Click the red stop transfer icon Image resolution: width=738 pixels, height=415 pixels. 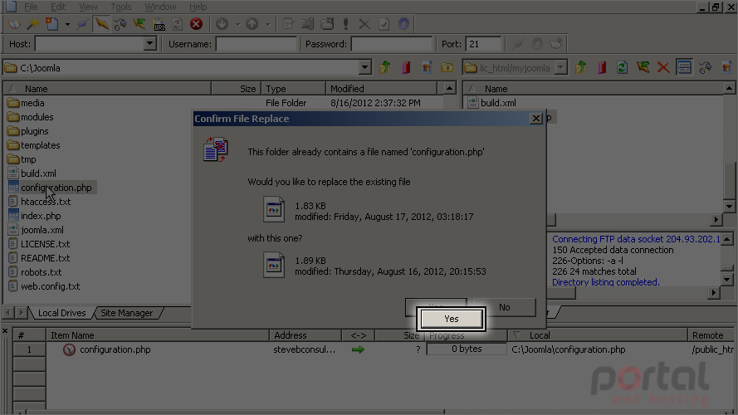coord(196,24)
